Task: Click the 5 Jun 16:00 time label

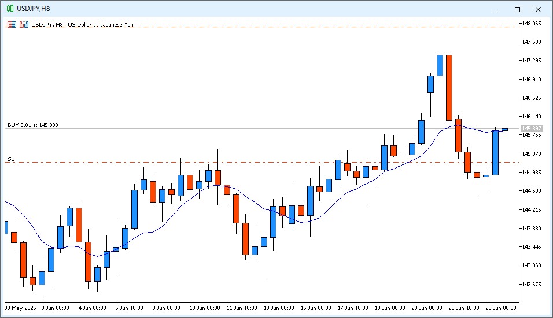Action: coord(129,308)
